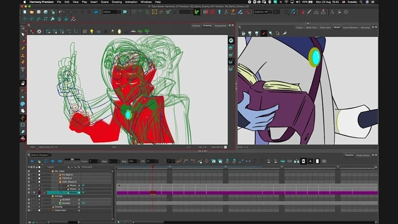
Task: Click the gear icon at end of top toolbar
Action: point(346,12)
